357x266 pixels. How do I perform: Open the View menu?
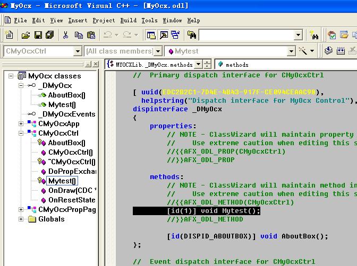(56, 20)
